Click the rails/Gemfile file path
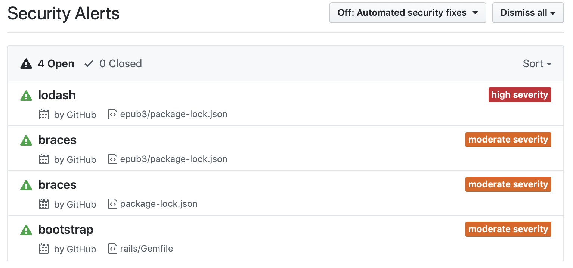The width and height of the screenshot is (573, 268). point(146,249)
